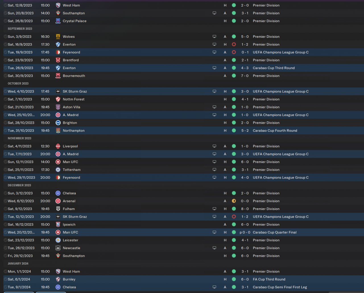The image size is (364, 293).
Task: Toggle the checkmark on the West Ham 12/8/2023 row
Action: pyautogui.click(x=5, y=5)
